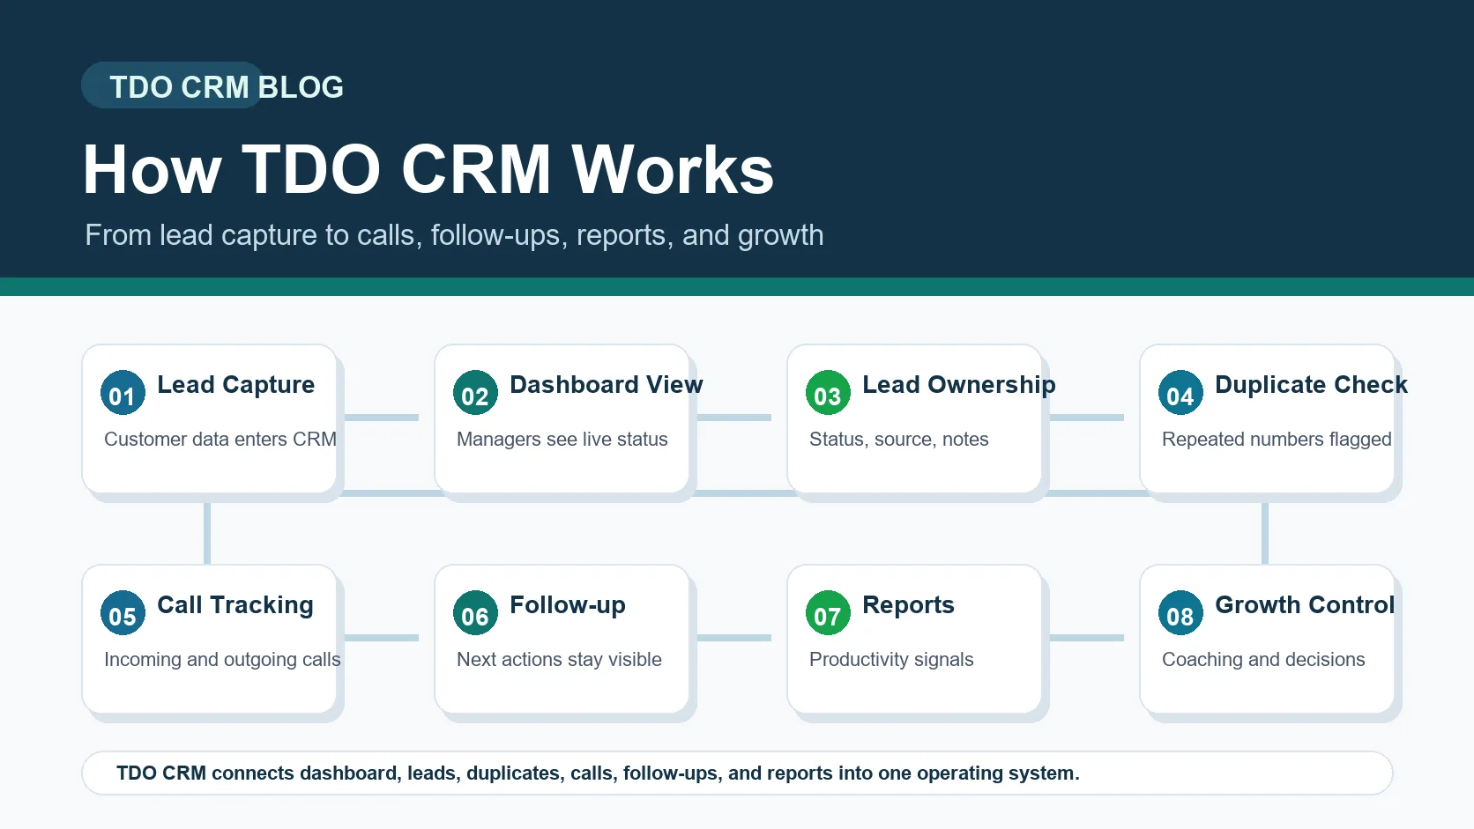
Task: Select the Lead Capture heading
Action: (x=235, y=385)
